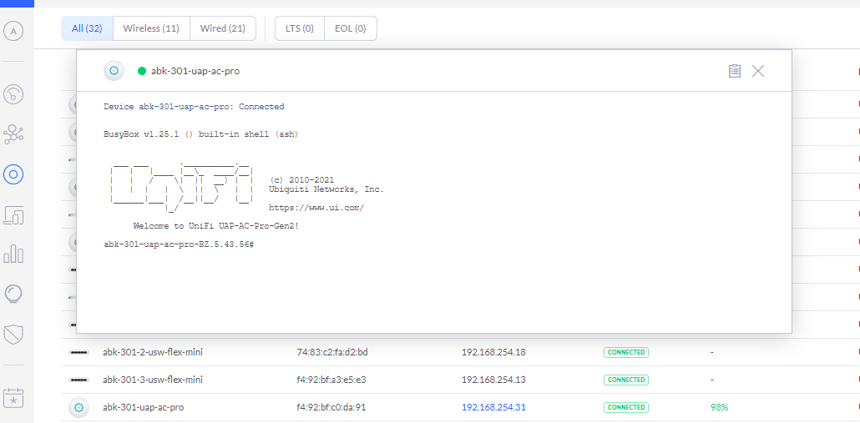Copy terminal output with clipboard icon

coord(735,71)
